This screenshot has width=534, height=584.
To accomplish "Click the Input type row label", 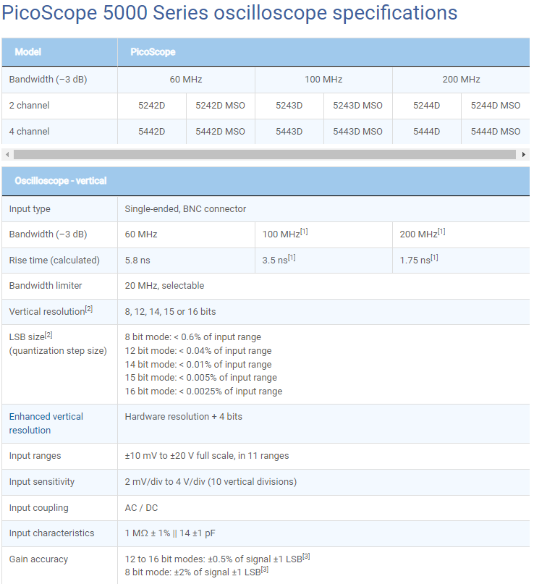I will click(x=30, y=209).
